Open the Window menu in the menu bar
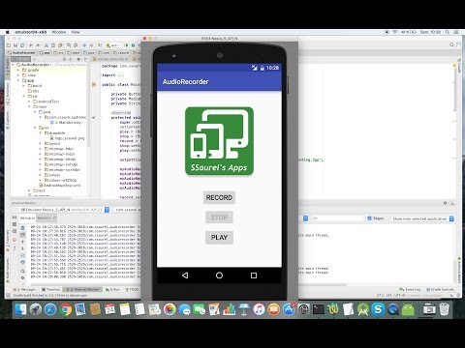 click(x=59, y=32)
